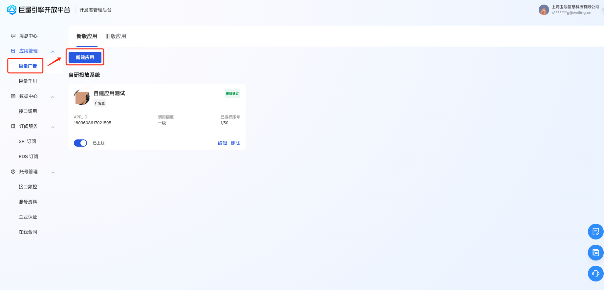Open 接口调用 under 数据中心
604x290 pixels.
pos(28,111)
